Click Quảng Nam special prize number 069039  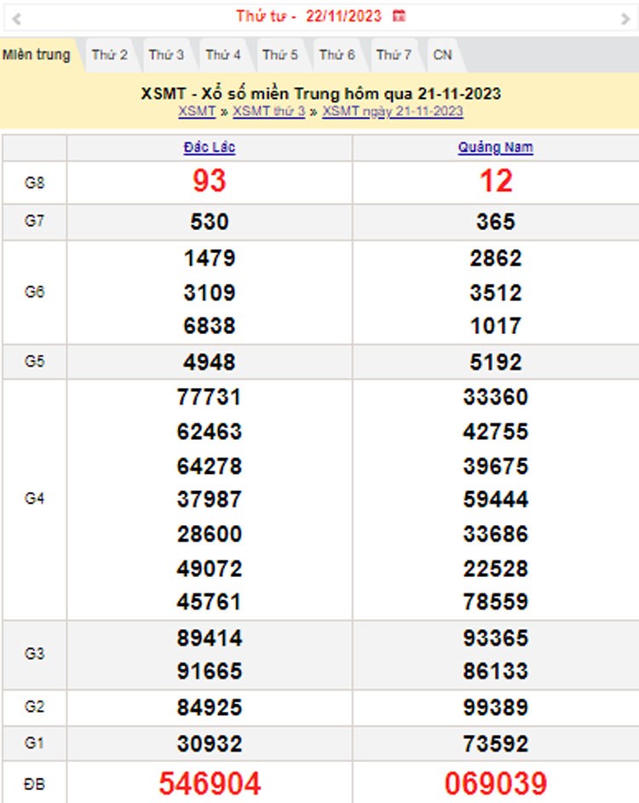tap(495, 783)
